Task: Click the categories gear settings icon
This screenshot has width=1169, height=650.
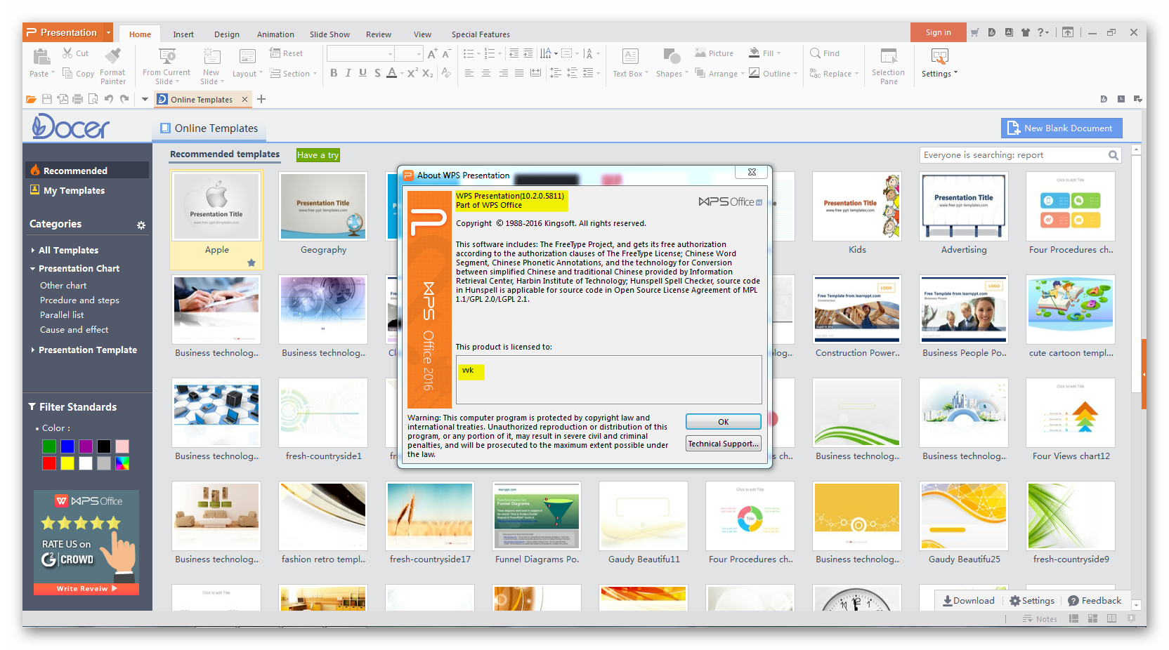Action: pyautogui.click(x=141, y=225)
